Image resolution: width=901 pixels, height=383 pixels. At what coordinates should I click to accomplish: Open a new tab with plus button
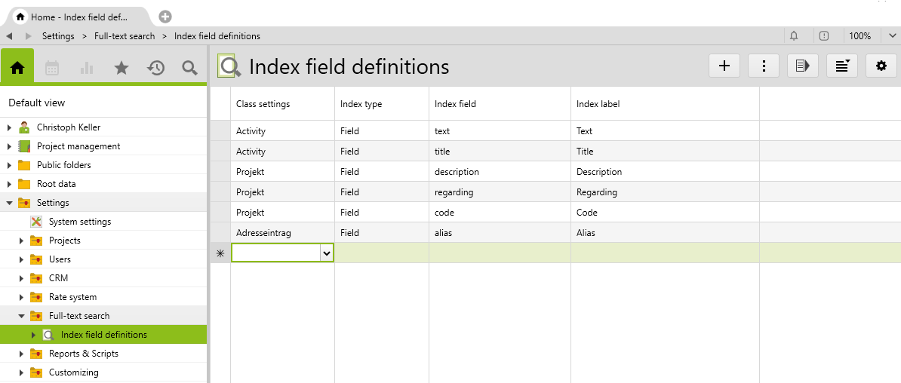click(165, 17)
